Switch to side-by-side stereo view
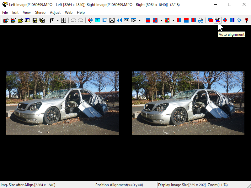This screenshot has height=188, width=251. 179,20
